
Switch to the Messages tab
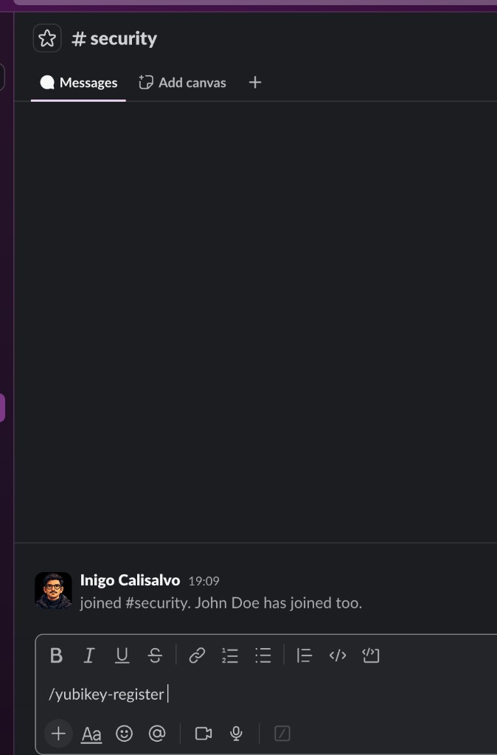pos(78,83)
